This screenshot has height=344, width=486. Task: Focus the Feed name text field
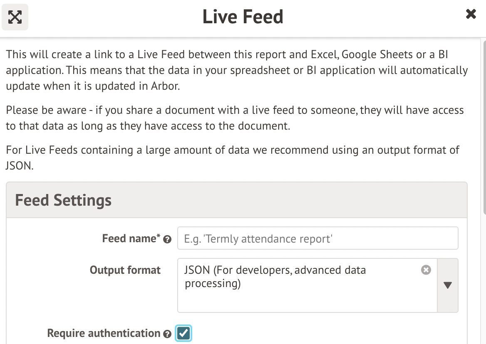coord(317,238)
